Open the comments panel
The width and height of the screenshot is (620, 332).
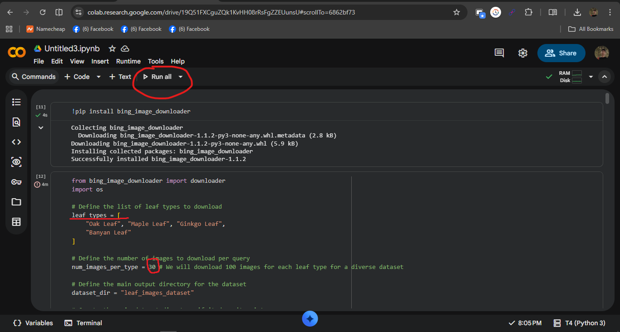tap(499, 53)
